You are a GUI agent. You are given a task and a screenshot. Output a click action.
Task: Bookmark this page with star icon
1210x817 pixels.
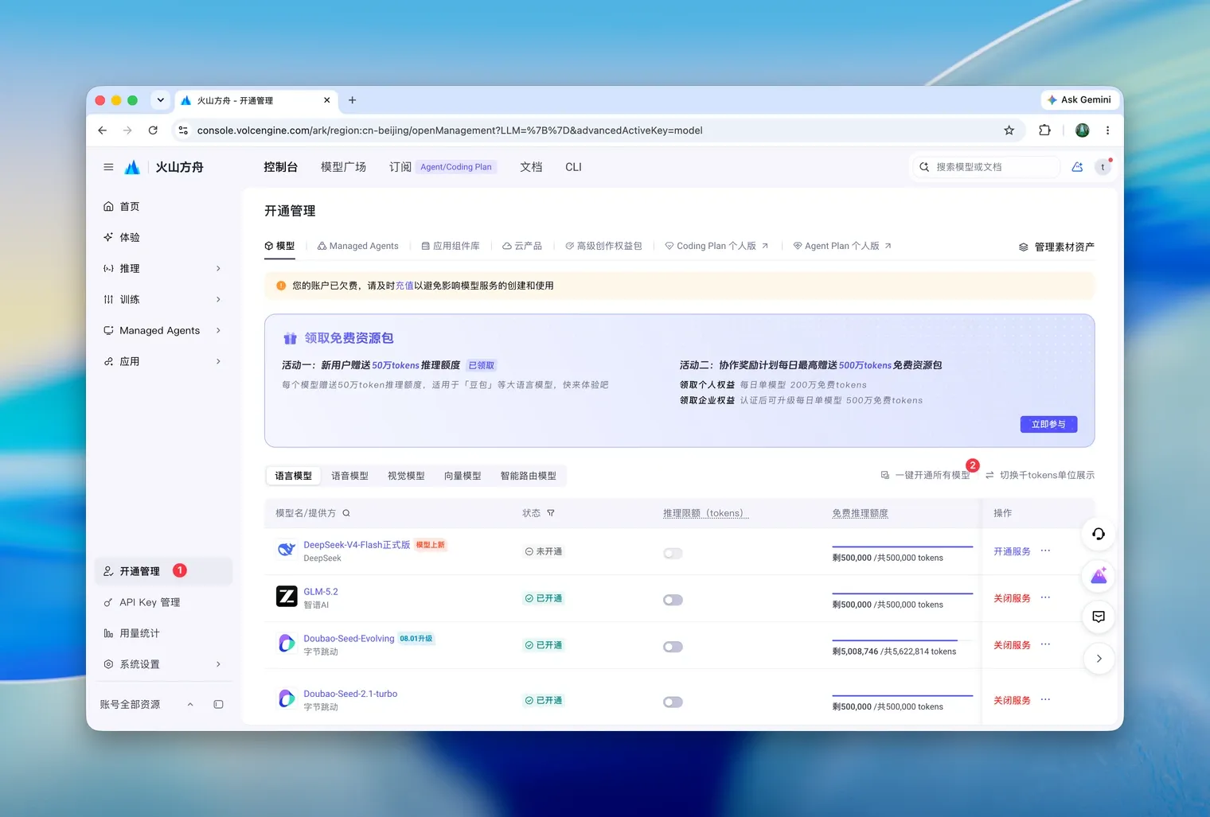[x=1009, y=130]
